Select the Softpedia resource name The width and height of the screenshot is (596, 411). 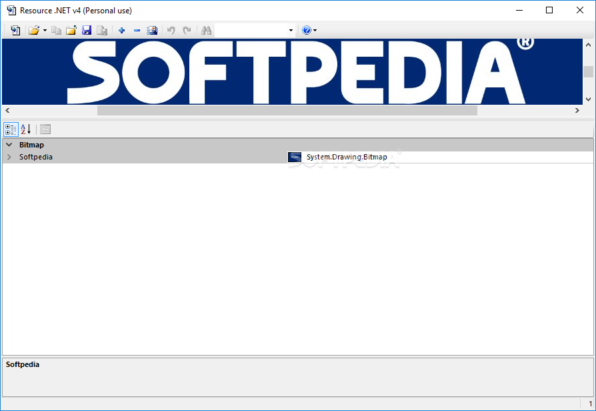click(36, 157)
